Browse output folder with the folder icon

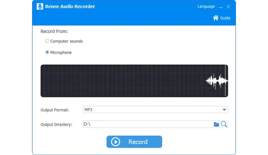click(216, 124)
